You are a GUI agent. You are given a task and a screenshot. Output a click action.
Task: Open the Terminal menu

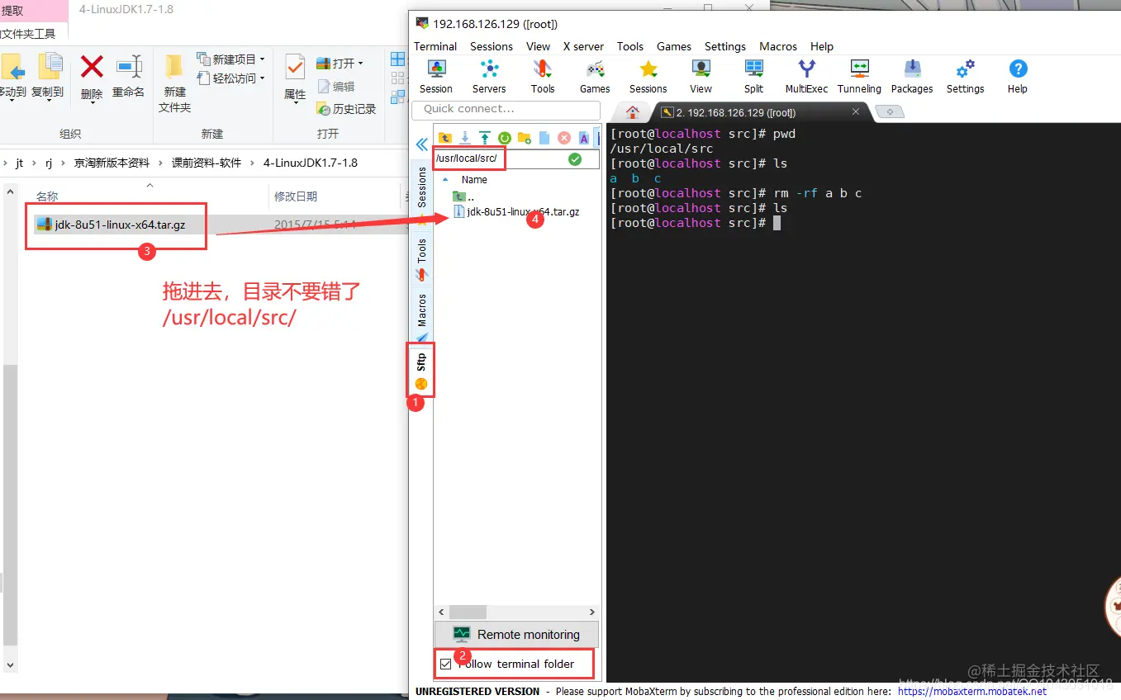[435, 46]
